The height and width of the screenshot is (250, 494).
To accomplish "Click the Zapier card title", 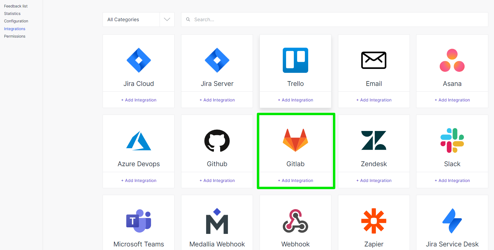I will click(374, 244).
